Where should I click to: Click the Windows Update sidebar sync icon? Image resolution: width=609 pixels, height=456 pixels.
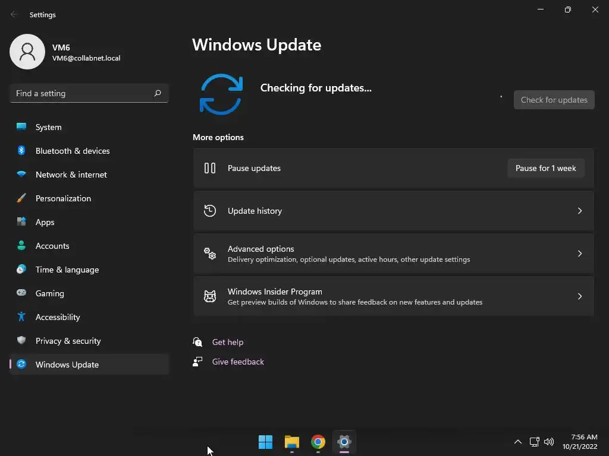[21, 364]
